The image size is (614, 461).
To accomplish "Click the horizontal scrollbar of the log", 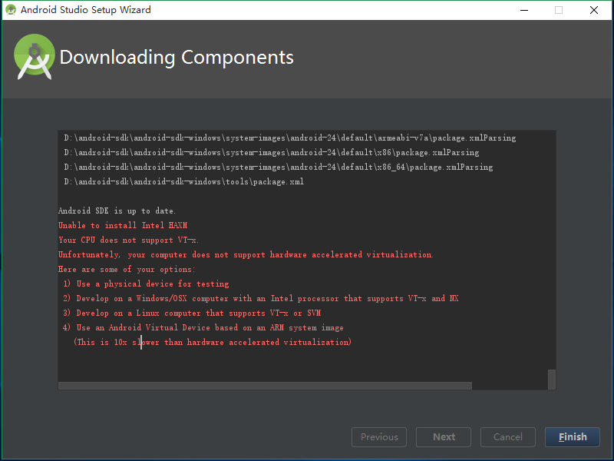I will pyautogui.click(x=265, y=386).
